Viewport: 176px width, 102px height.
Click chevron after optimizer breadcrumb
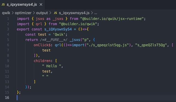pyautogui.click(x=34, y=13)
